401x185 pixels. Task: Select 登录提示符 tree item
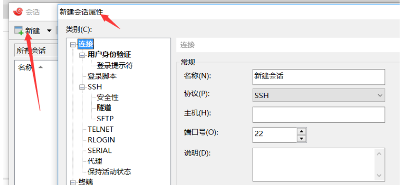115,65
